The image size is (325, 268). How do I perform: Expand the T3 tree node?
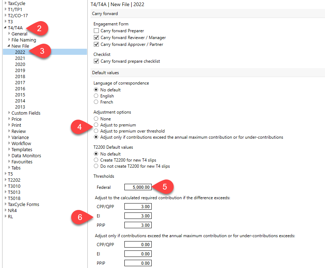6,21
